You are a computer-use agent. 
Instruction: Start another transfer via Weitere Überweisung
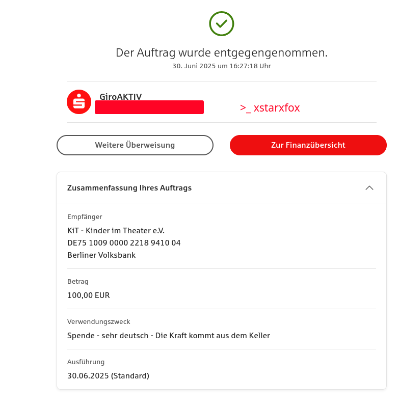135,145
